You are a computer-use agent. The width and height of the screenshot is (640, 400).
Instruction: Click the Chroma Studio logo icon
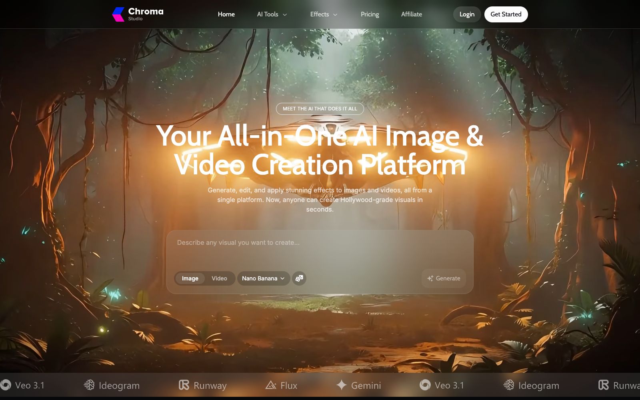(x=118, y=14)
